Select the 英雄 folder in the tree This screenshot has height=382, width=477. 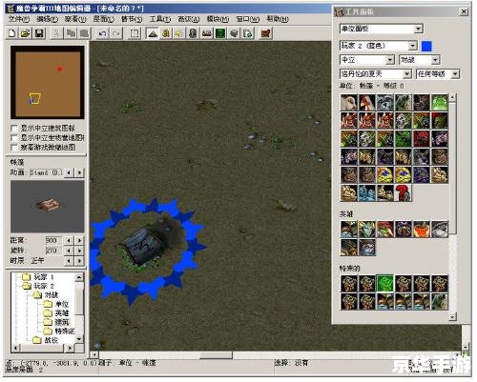(x=56, y=313)
